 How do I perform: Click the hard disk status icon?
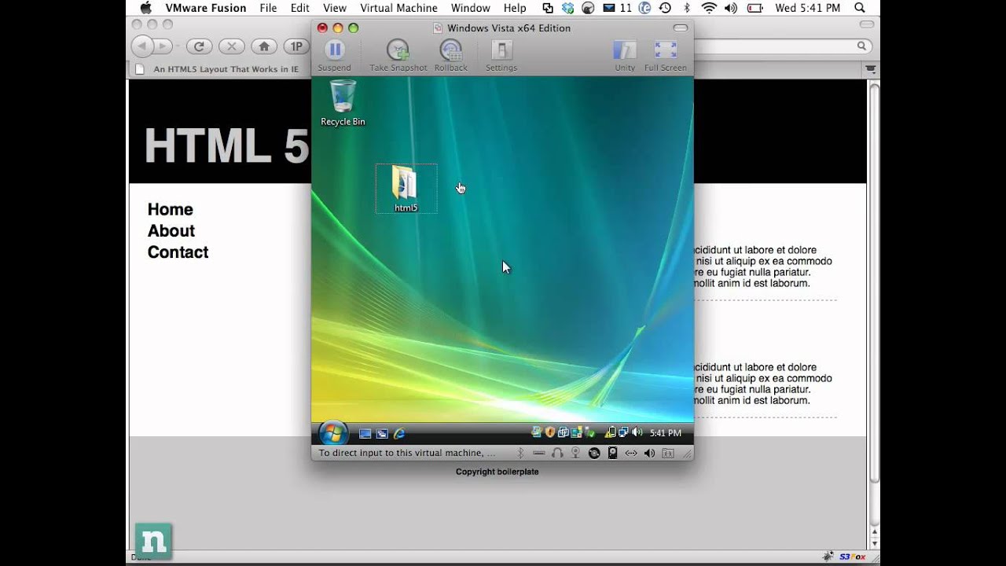(x=612, y=453)
